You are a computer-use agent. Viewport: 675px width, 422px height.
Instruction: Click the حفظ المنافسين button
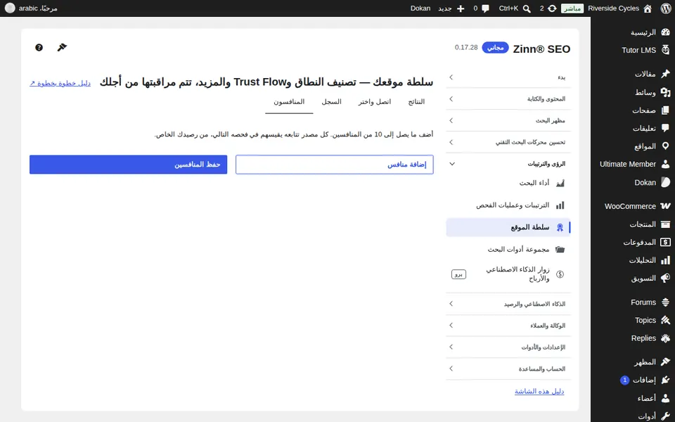coord(128,165)
